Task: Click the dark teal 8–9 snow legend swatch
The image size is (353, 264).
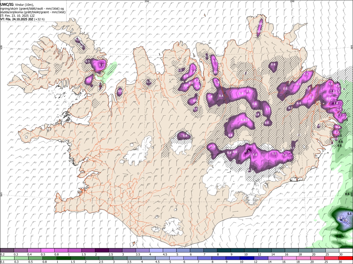Action: pyautogui.click(x=223, y=251)
